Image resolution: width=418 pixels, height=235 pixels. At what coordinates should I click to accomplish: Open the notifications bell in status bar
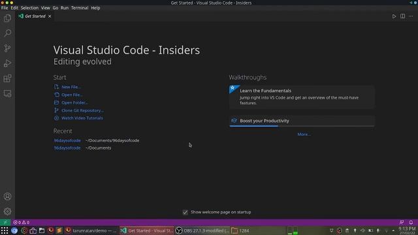(411, 222)
